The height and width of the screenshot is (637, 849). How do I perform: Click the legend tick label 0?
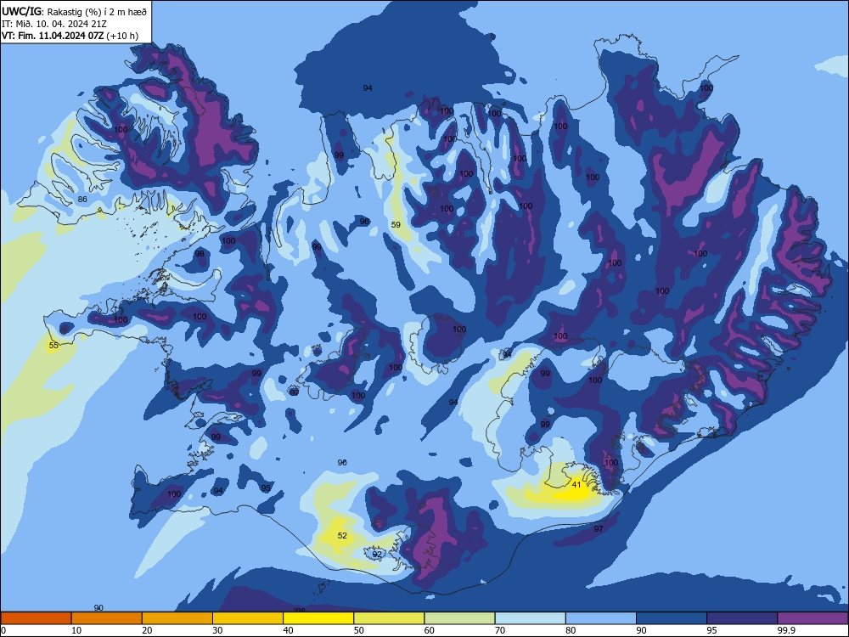pyautogui.click(x=3, y=630)
